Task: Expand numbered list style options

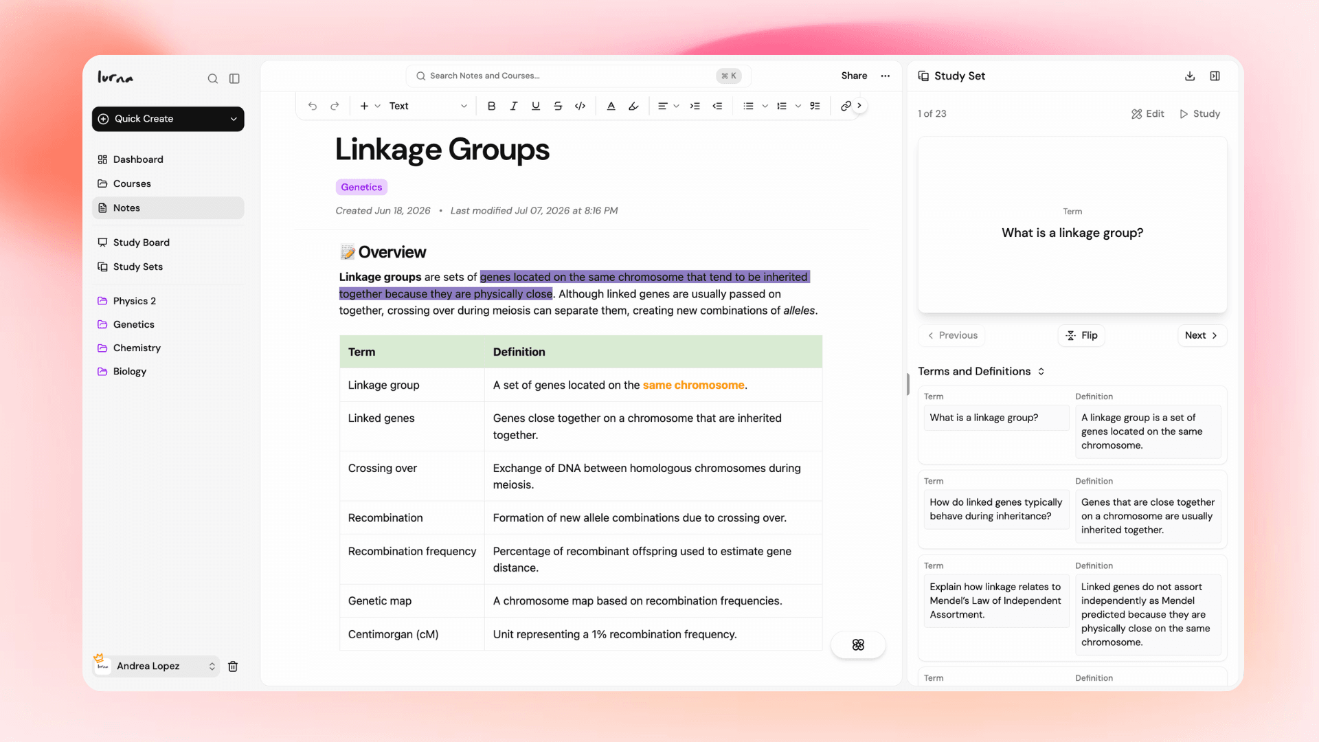Action: point(798,106)
